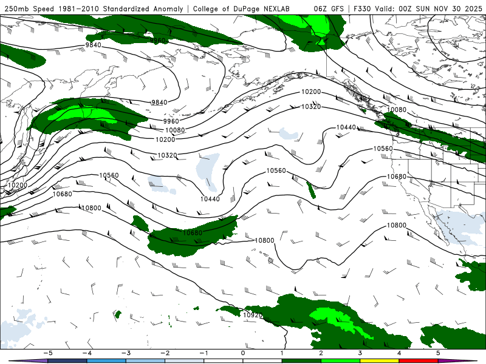The height and width of the screenshot is (364, 486).
Task: Click the '0' value on the color scale
Action: click(242, 353)
